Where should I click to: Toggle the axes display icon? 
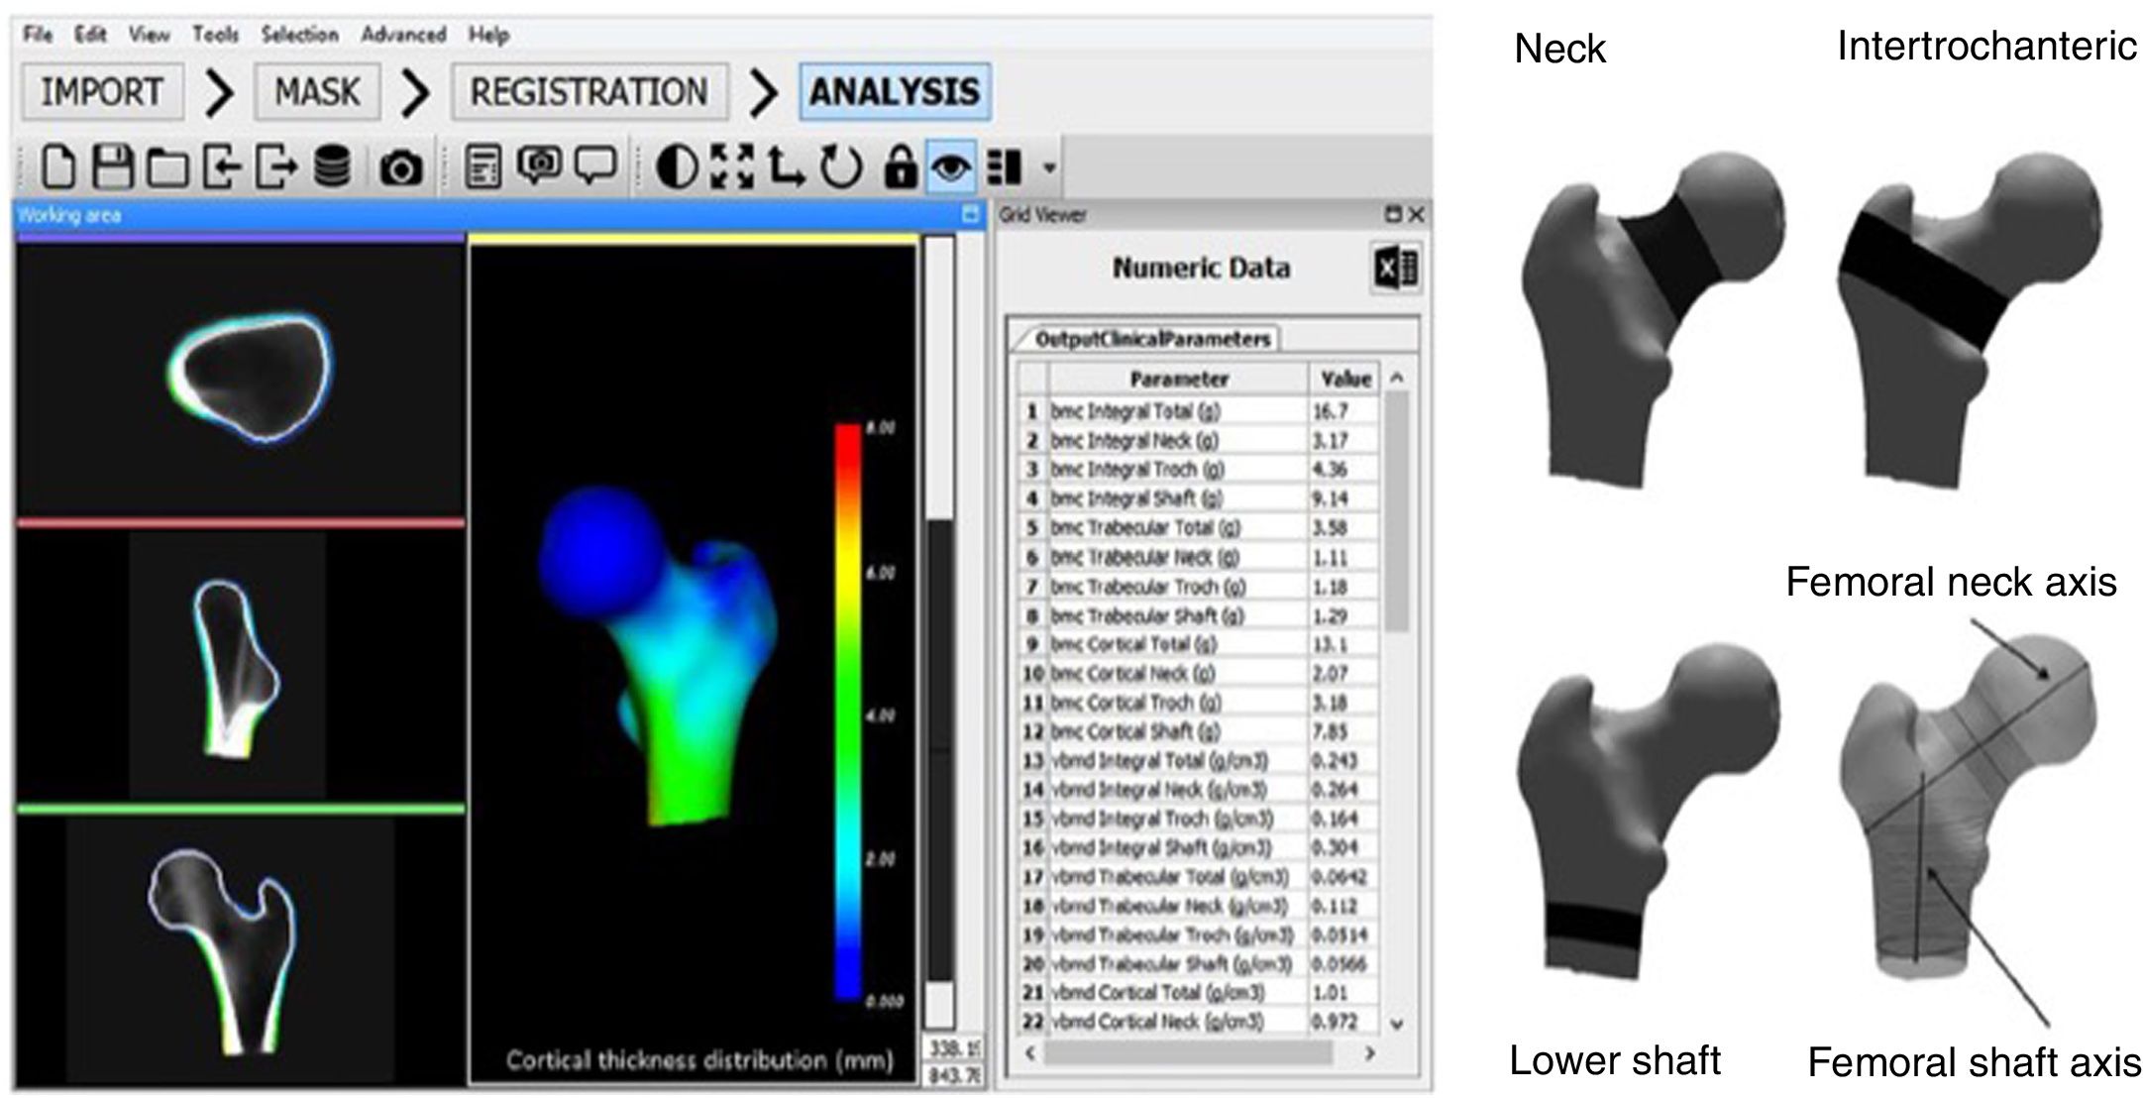click(x=787, y=166)
